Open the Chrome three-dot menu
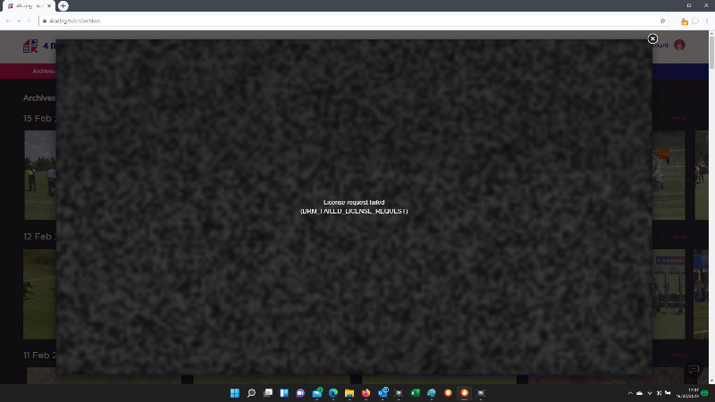This screenshot has height=402, width=715. click(x=707, y=21)
